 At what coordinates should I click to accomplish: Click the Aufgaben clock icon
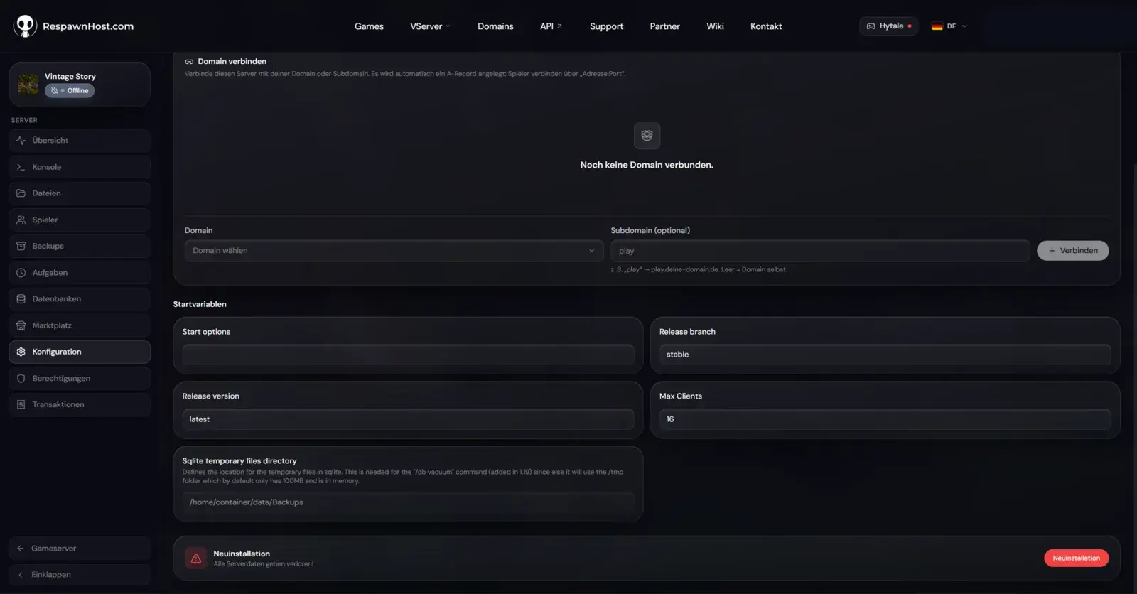21,273
